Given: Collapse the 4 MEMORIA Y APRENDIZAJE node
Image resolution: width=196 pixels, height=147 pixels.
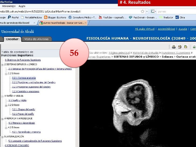Looking at the screenshot, I should coord(2,119).
